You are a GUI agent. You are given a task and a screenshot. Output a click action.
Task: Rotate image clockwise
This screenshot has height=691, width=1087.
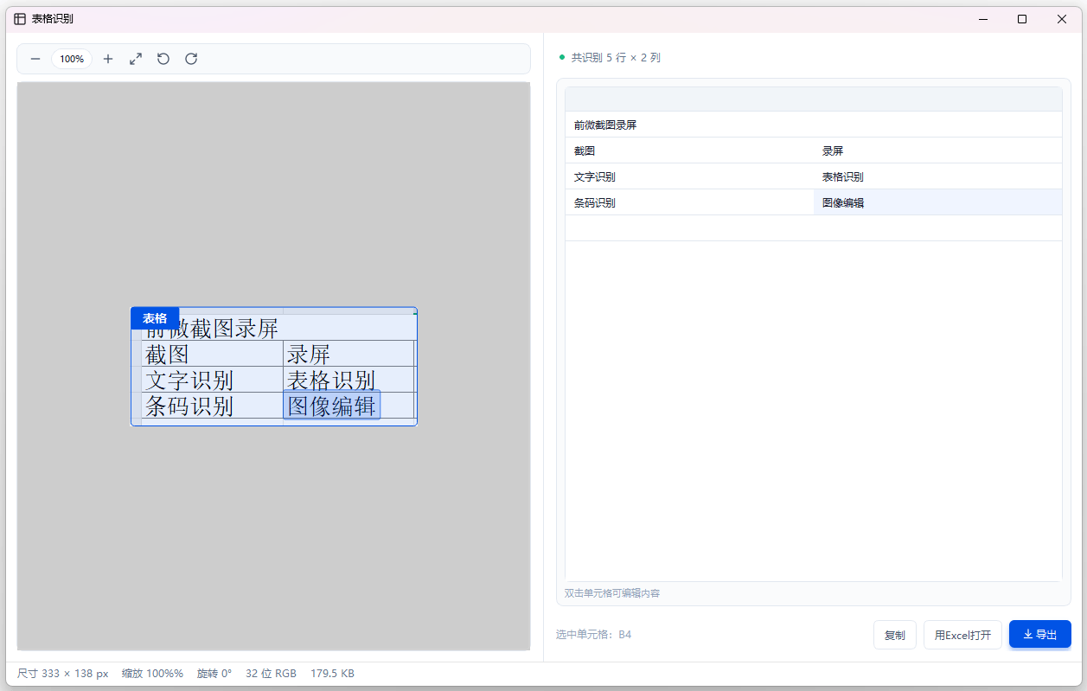coord(191,59)
